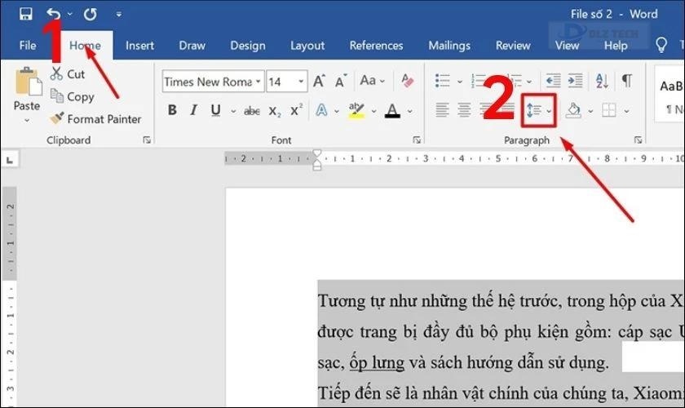Open the File tab
685x408 pixels.
[28, 46]
